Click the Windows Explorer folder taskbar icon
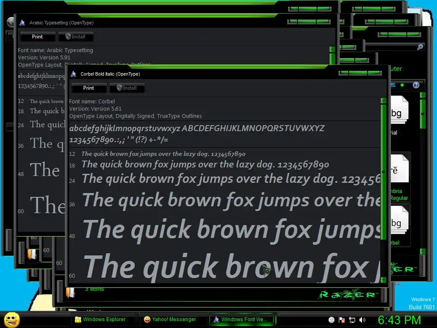This screenshot has height=328, width=437. (78, 319)
